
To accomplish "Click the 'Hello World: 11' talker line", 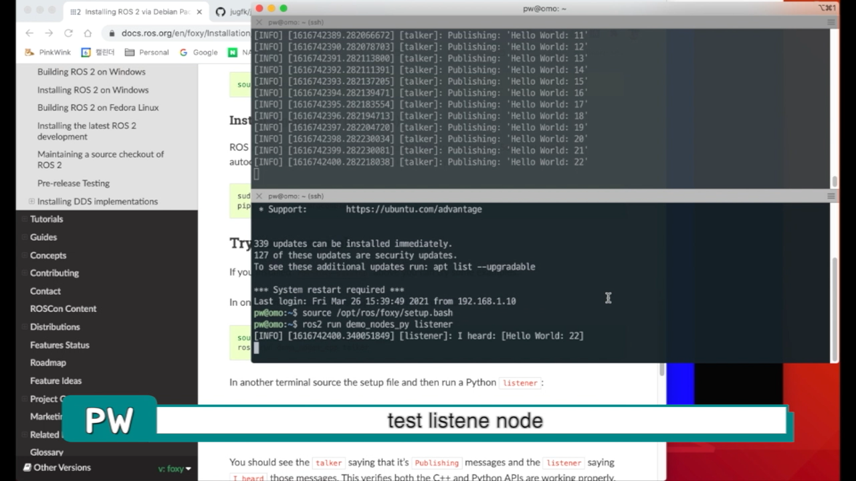I will [x=421, y=35].
